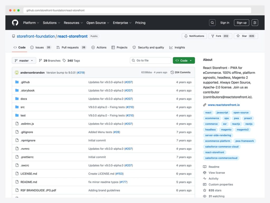Click the Pricing navigation link

pyautogui.click(x=140, y=23)
